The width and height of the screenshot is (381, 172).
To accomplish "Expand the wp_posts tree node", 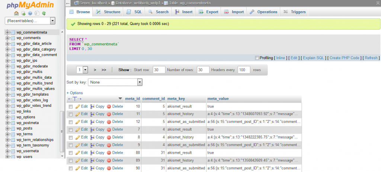I will coord(7,128).
